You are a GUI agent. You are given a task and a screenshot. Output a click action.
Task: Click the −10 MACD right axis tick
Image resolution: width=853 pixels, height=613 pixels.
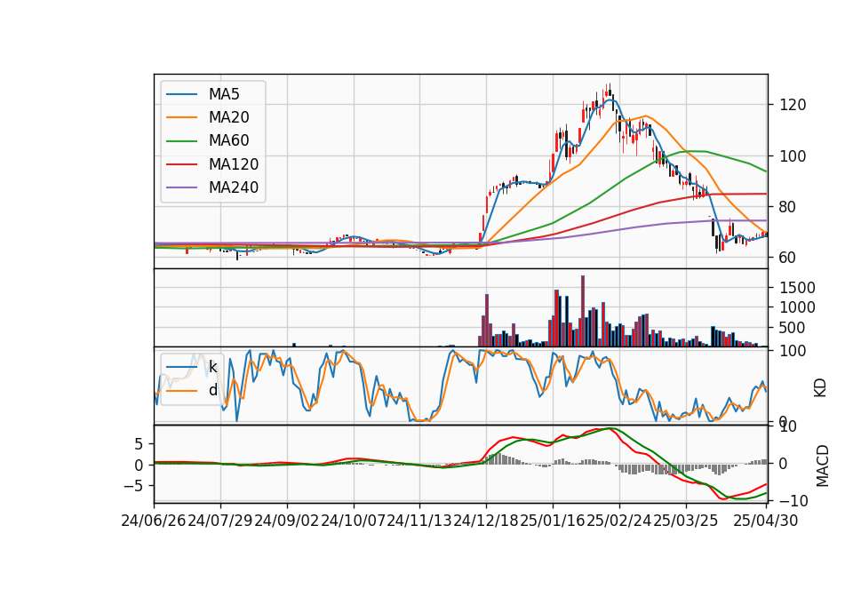tap(793, 501)
